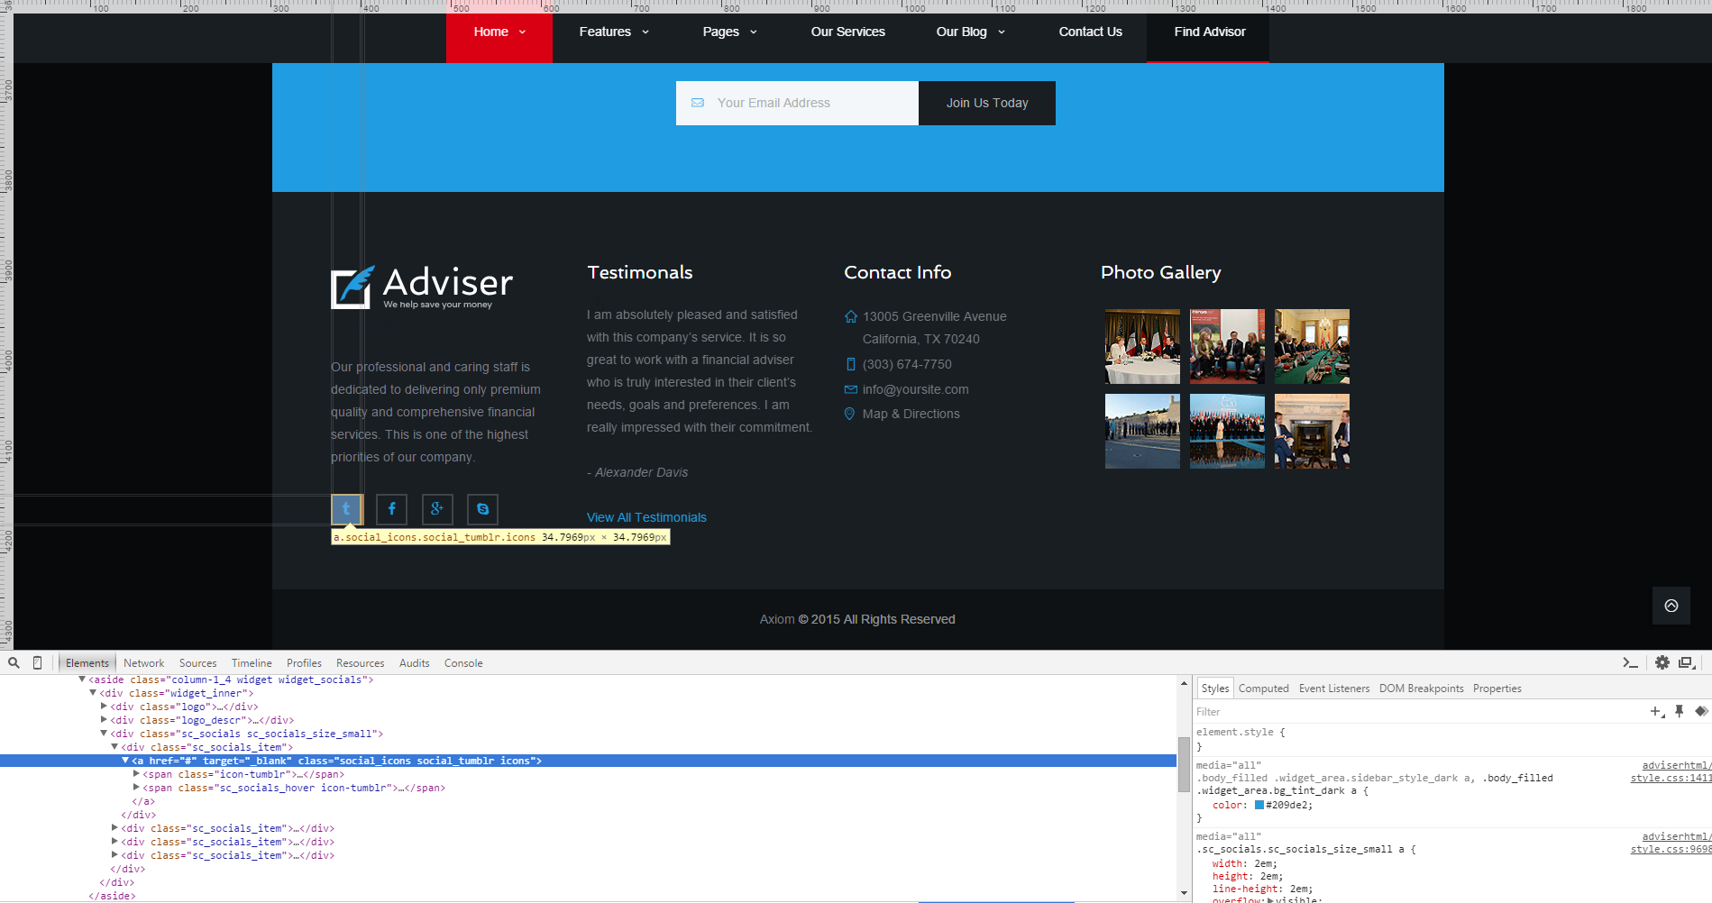This screenshot has width=1712, height=903.
Task: Open the Network panel tab
Action: (143, 663)
